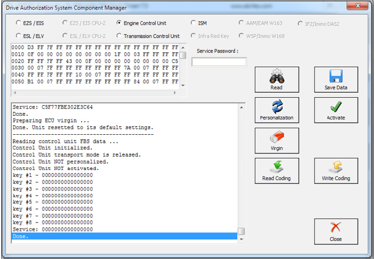Select the EZS / EIS radio option
The image size is (375, 259).
tap(20, 23)
